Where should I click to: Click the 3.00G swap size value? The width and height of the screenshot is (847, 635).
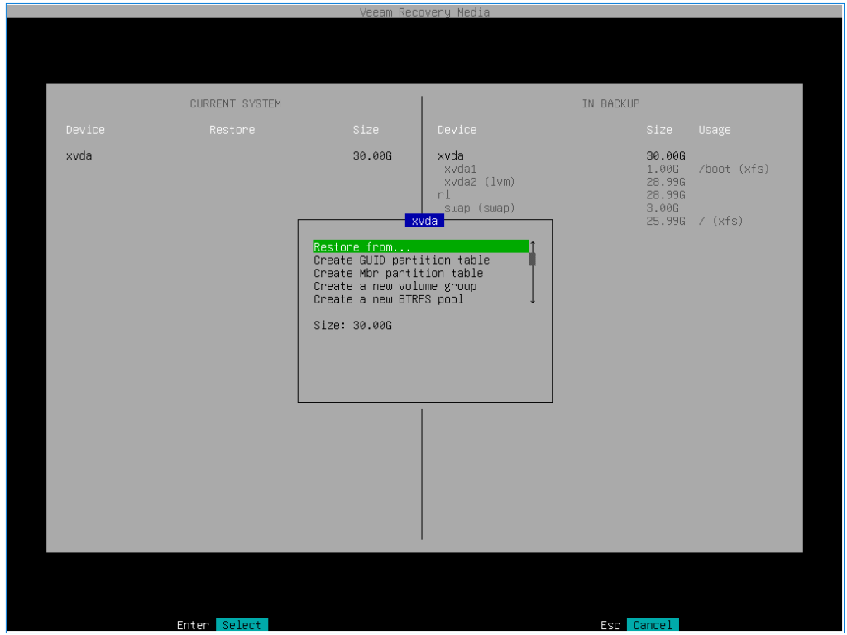pos(663,208)
